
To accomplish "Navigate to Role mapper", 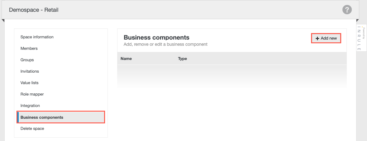I will pyautogui.click(x=32, y=94).
